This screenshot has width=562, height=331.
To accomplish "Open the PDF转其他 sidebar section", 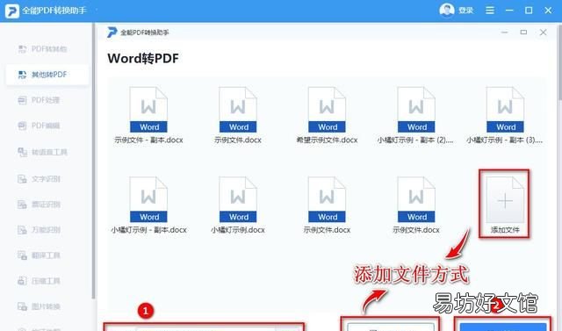I will pos(43,48).
